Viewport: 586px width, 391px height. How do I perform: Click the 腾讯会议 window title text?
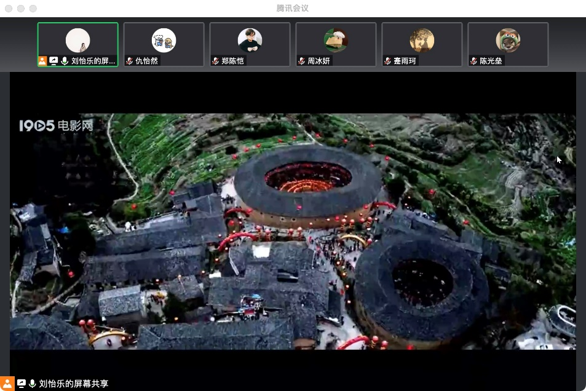tap(293, 8)
